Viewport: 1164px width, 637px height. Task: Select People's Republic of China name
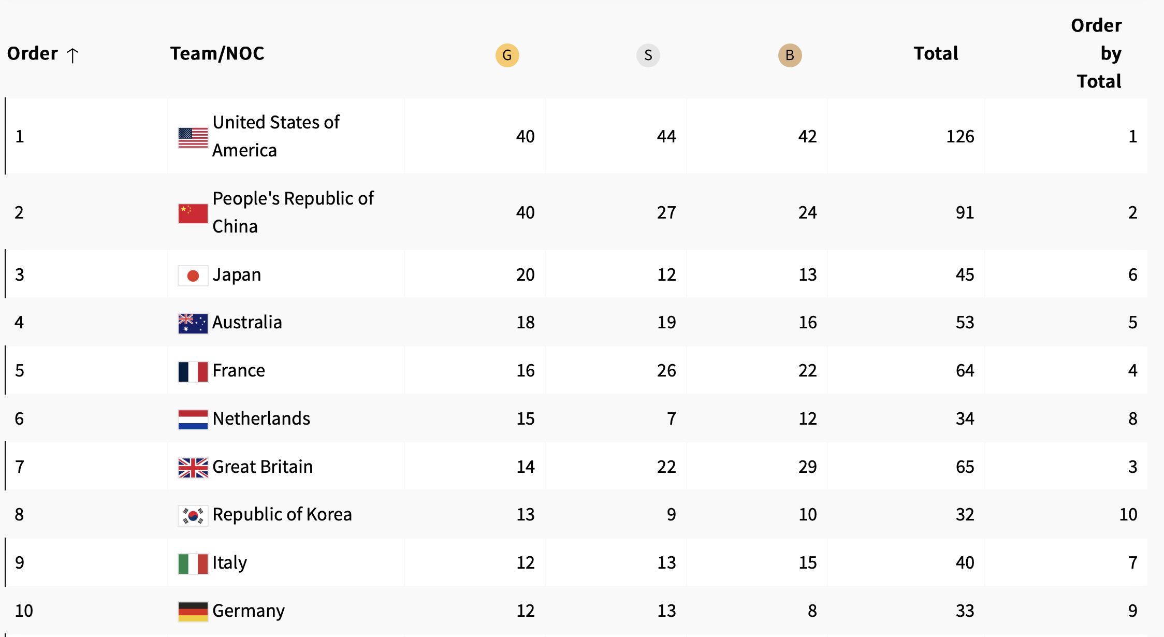tap(293, 212)
